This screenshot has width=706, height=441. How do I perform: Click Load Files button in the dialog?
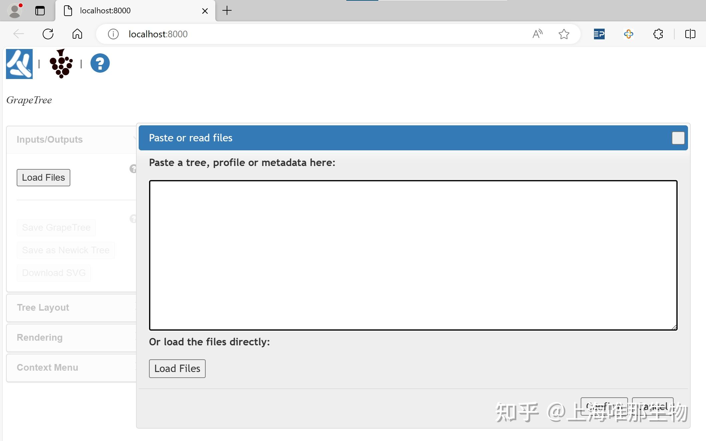tap(177, 368)
